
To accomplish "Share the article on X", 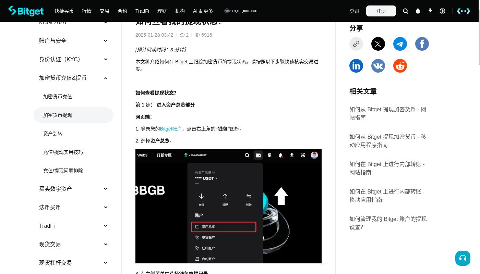I will [378, 44].
